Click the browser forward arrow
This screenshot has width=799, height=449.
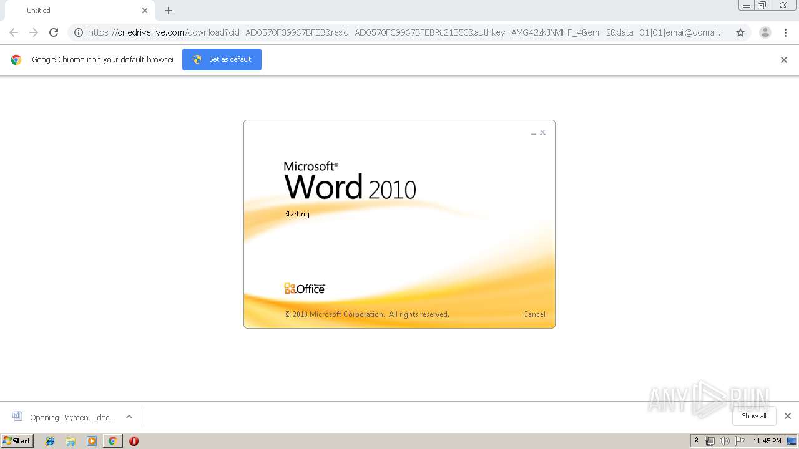[34, 32]
